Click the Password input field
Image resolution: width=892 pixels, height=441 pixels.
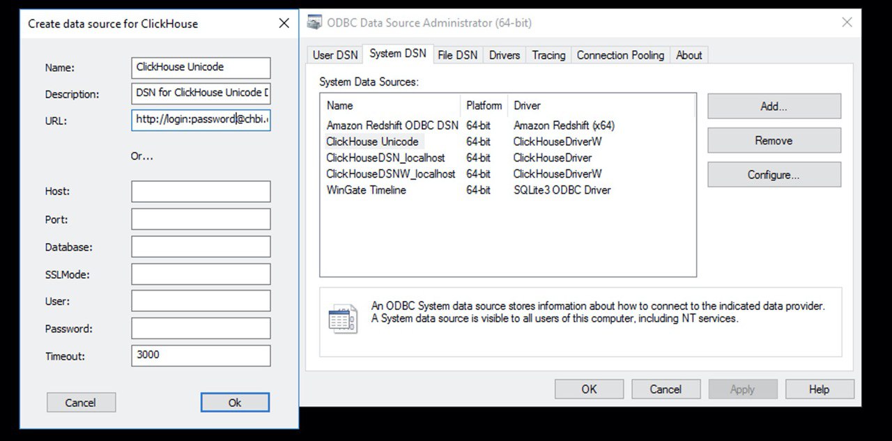[x=201, y=329]
